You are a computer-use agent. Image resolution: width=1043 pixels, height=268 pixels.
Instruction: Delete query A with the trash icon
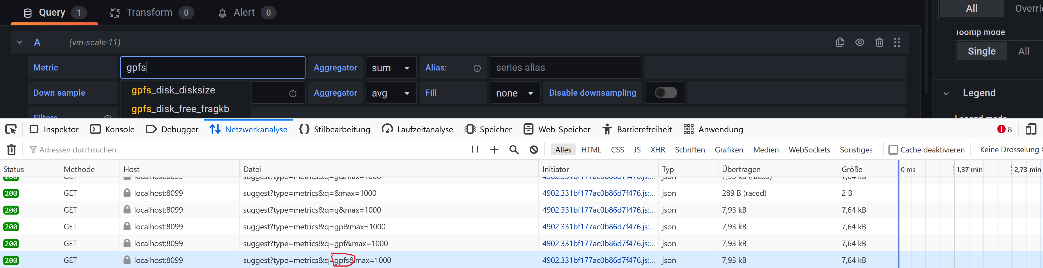click(879, 42)
